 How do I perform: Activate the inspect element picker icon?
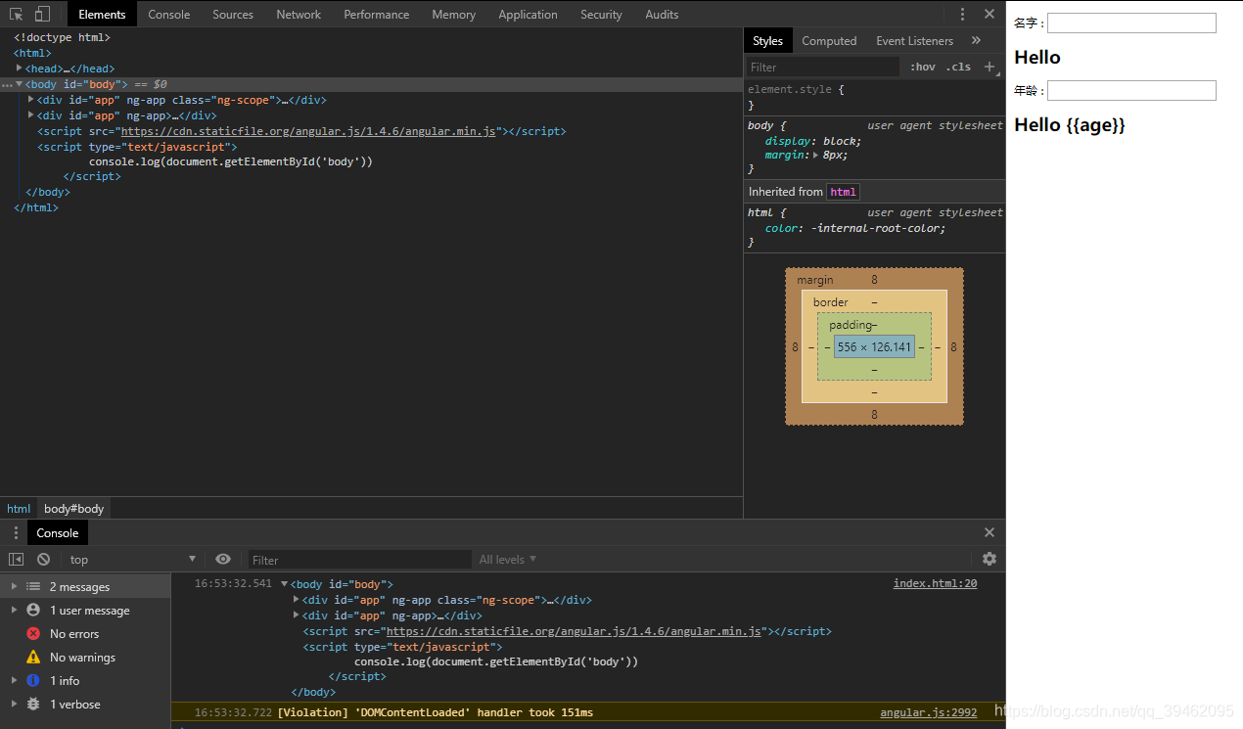click(16, 14)
